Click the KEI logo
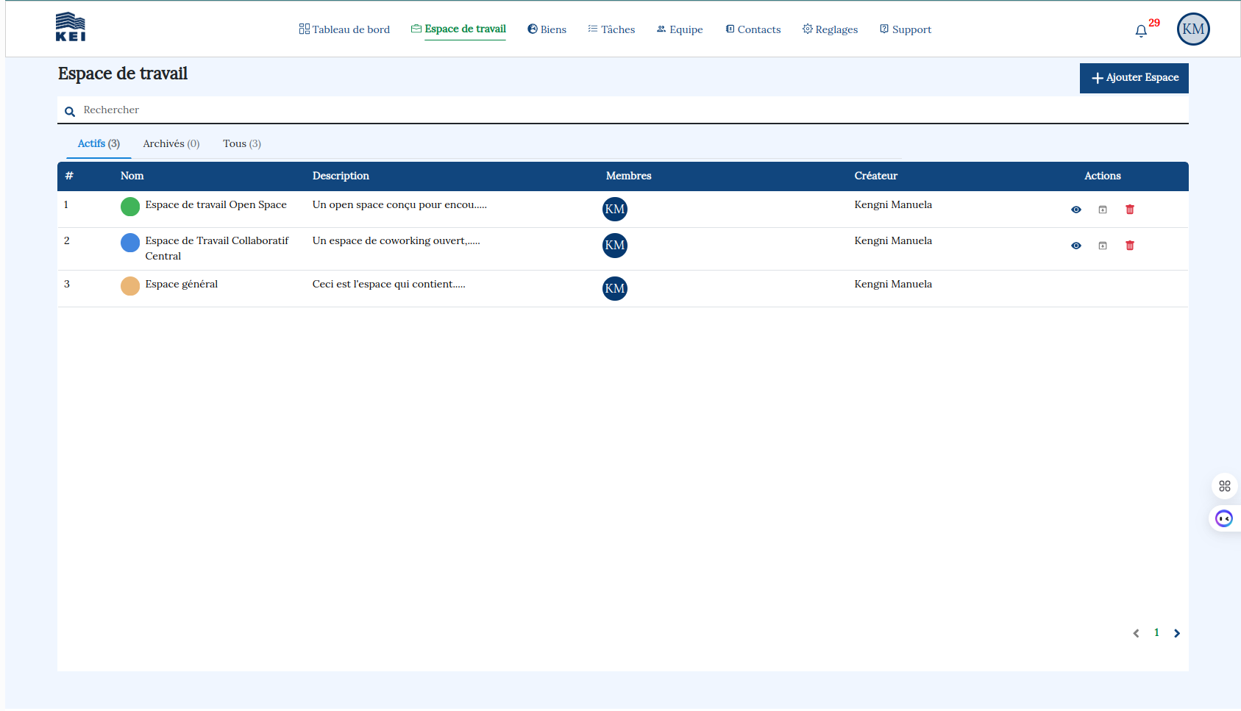This screenshot has height=711, width=1241. [71, 27]
